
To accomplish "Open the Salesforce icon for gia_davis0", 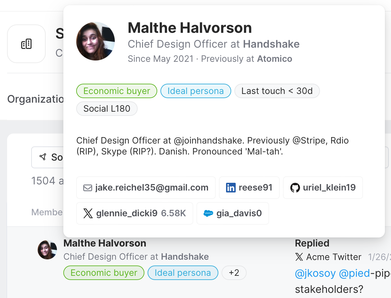I will pyautogui.click(x=208, y=213).
